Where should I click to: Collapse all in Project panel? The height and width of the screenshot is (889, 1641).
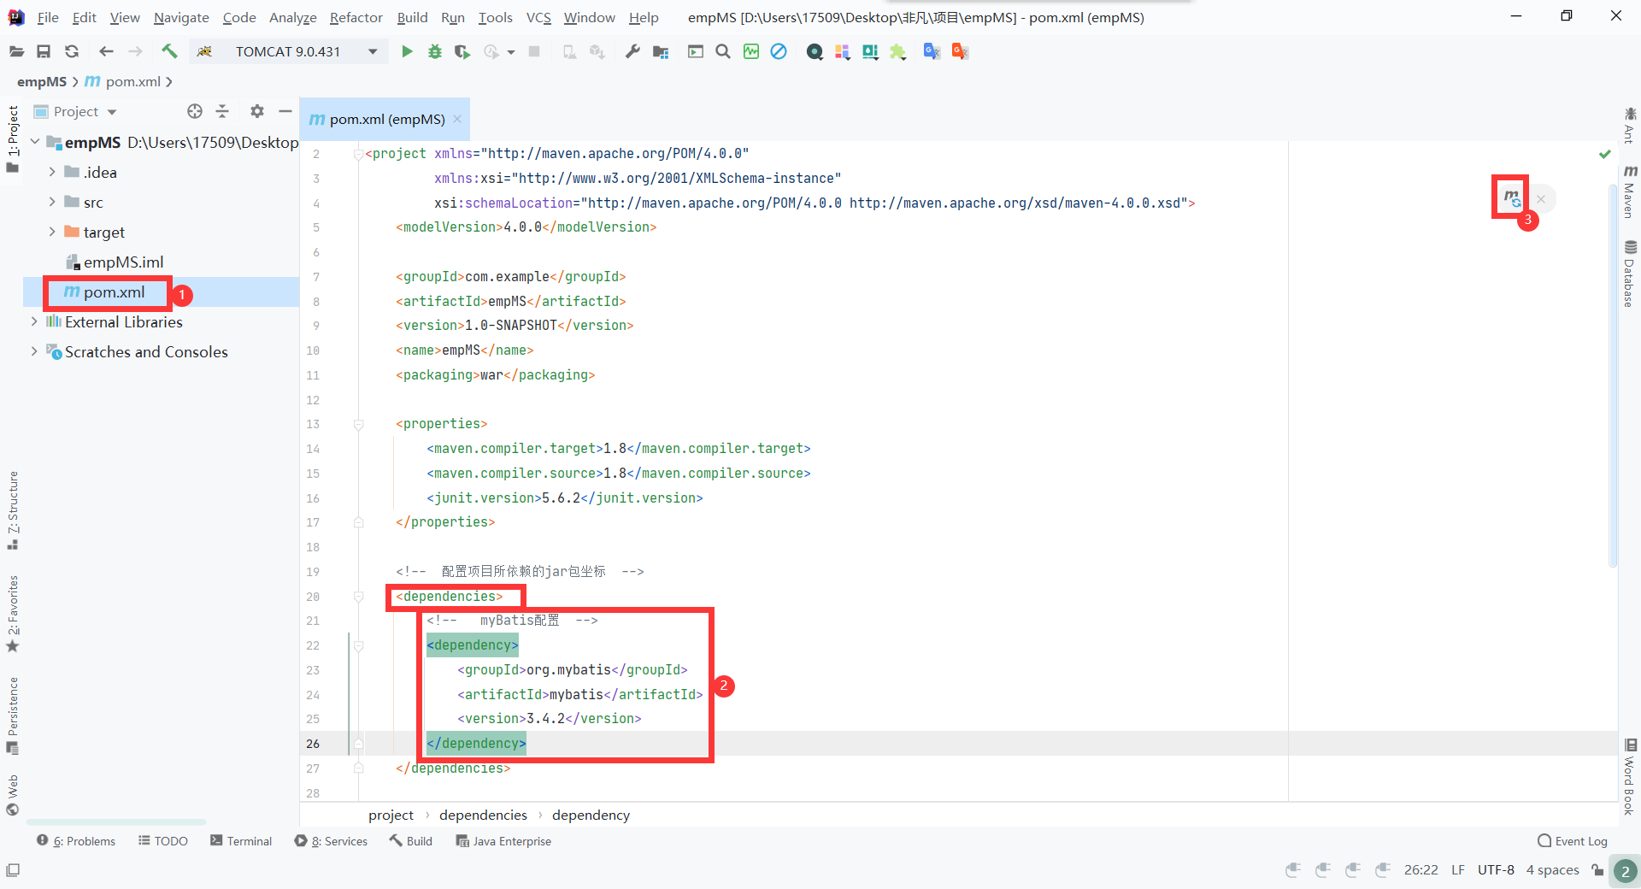point(222,111)
